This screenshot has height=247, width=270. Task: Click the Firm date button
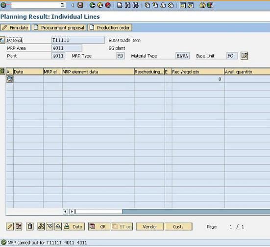pyautogui.click(x=15, y=27)
